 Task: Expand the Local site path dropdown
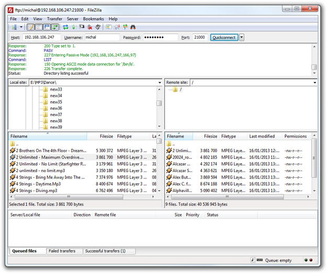[x=160, y=83]
